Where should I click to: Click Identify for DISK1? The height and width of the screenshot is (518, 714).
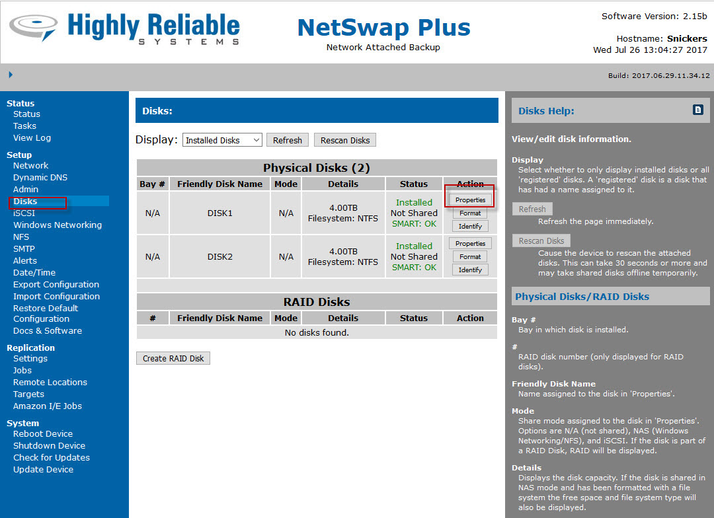point(470,226)
